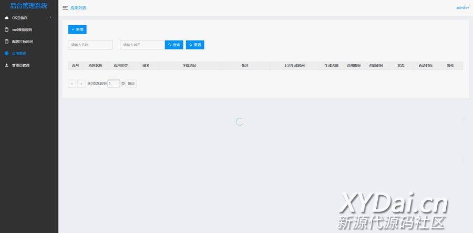The image size is (473, 233).
Task: Confirm page jump with 确定 button
Action: (131, 84)
